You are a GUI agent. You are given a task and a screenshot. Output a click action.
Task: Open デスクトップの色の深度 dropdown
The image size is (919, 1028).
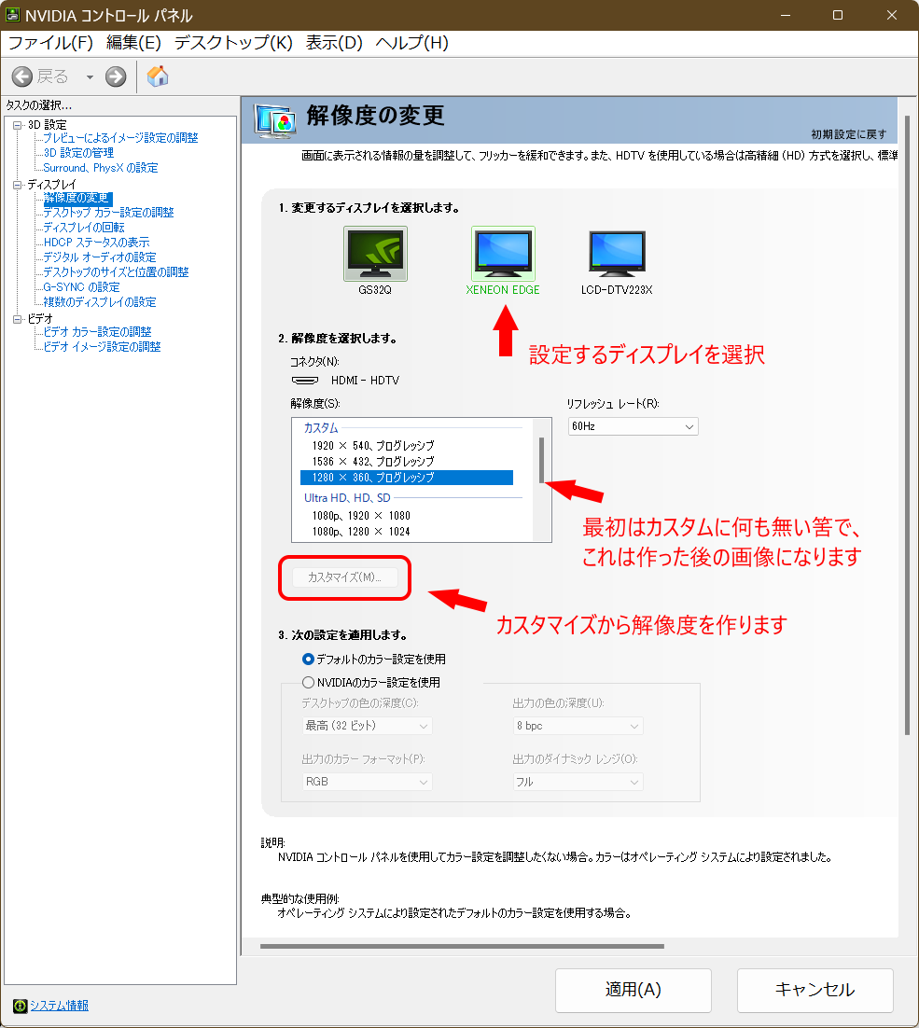click(367, 726)
